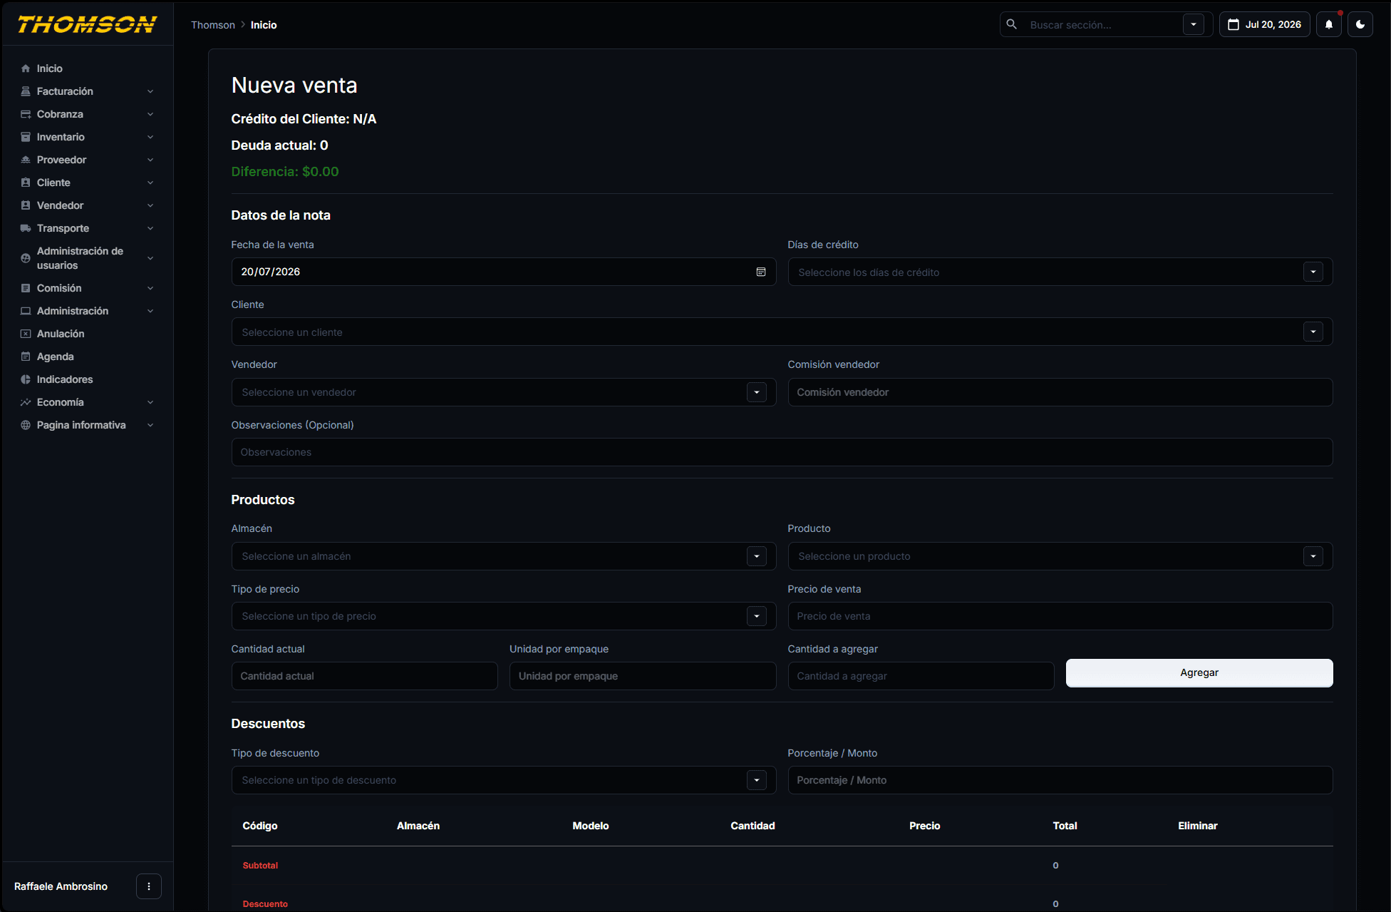Open the Días de crédito dropdown
This screenshot has height=912, width=1391.
point(1313,272)
